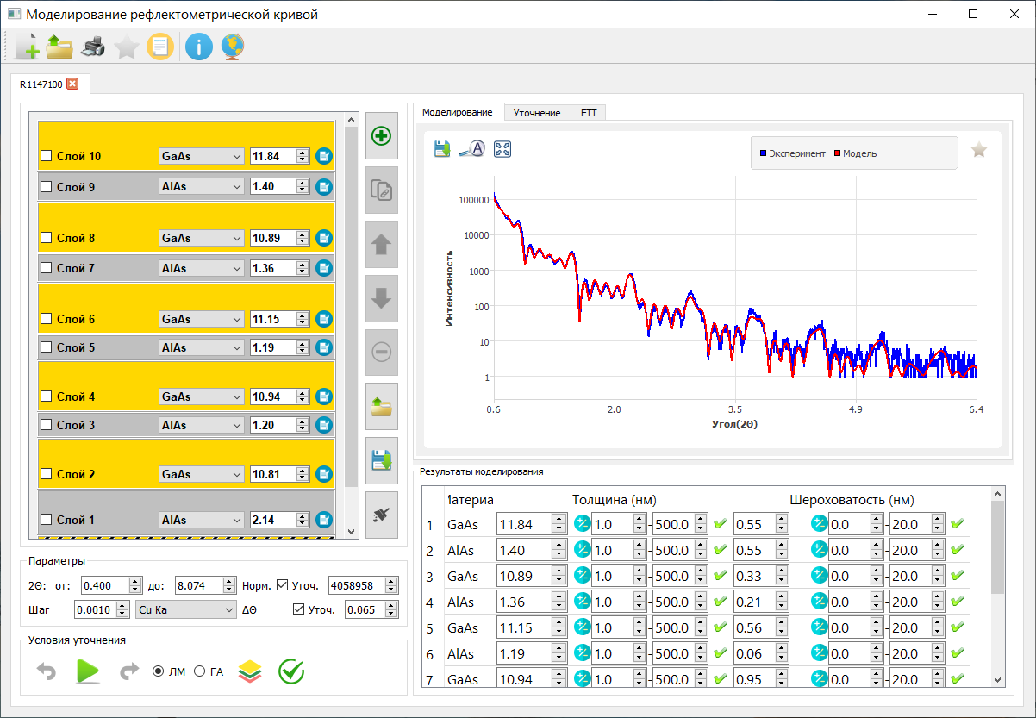The height and width of the screenshot is (718, 1036).
Task: Click the Модель legend red swatch
Action: (836, 153)
